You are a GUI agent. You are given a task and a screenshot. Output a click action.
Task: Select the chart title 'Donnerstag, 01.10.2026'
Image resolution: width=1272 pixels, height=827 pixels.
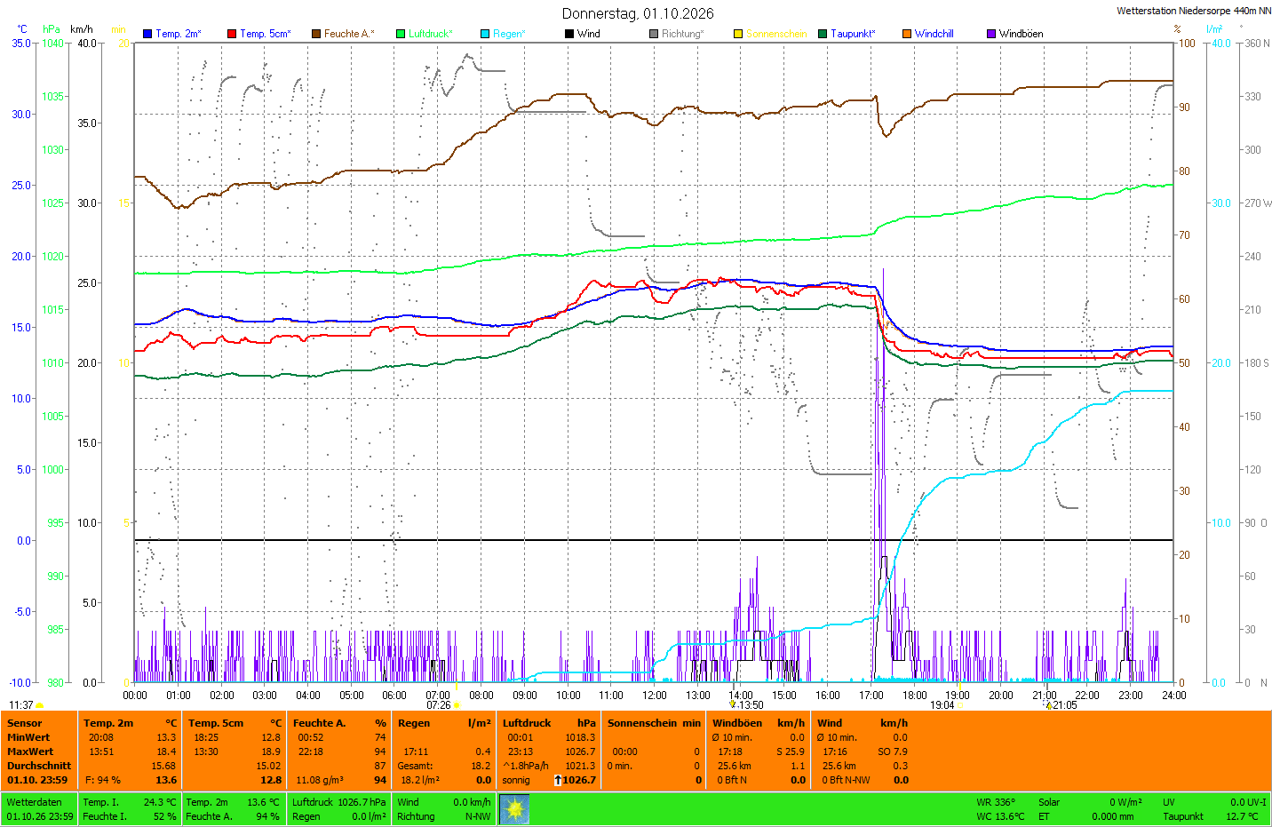638,13
